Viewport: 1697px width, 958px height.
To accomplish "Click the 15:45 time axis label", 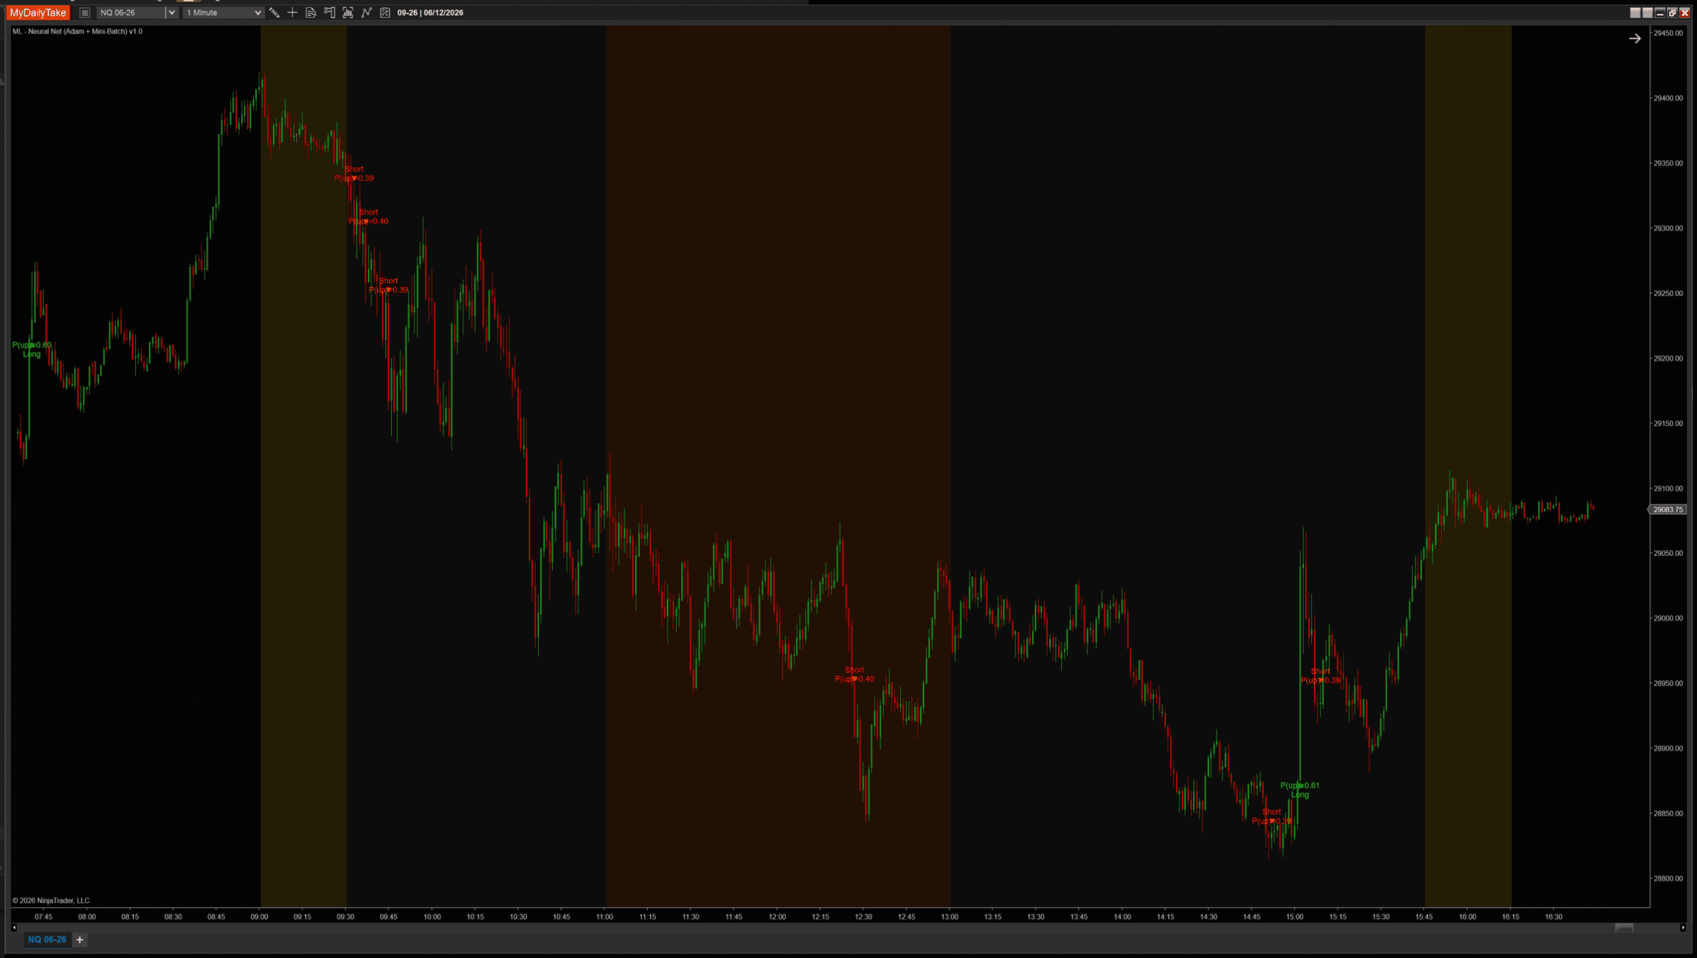I will 1424,917.
